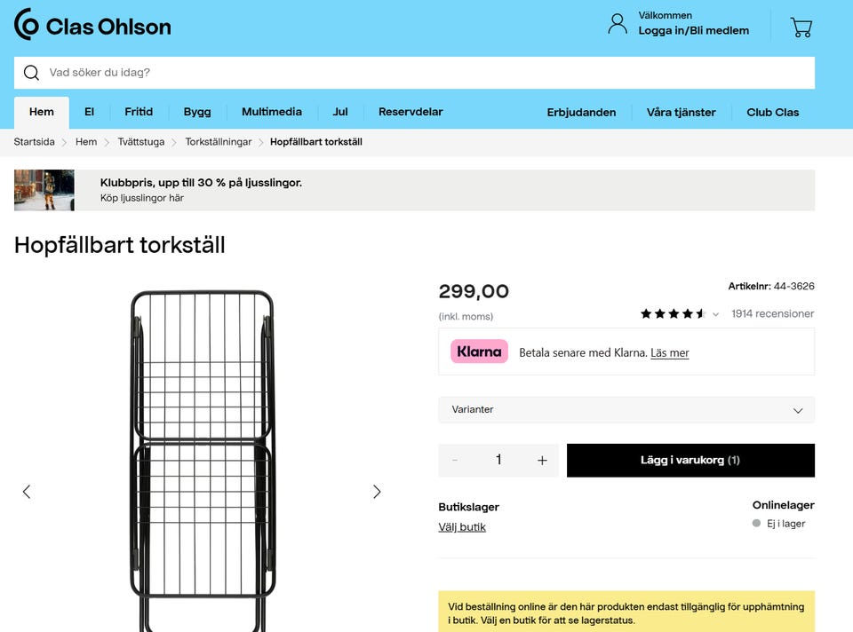This screenshot has height=632, width=853.
Task: Show next product image arrow
Action: tap(377, 492)
